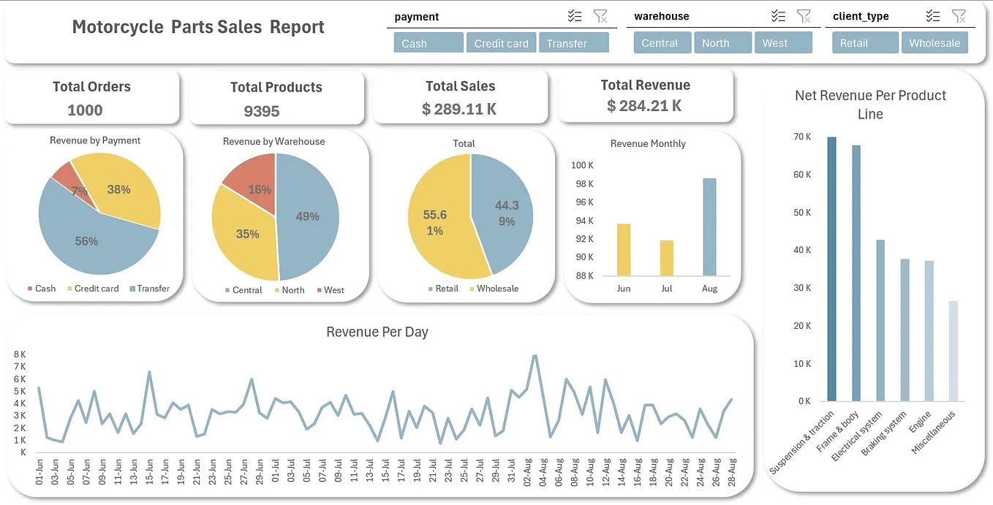This screenshot has width=993, height=505.
Task: Click the Total Orders card
Action: (x=91, y=97)
